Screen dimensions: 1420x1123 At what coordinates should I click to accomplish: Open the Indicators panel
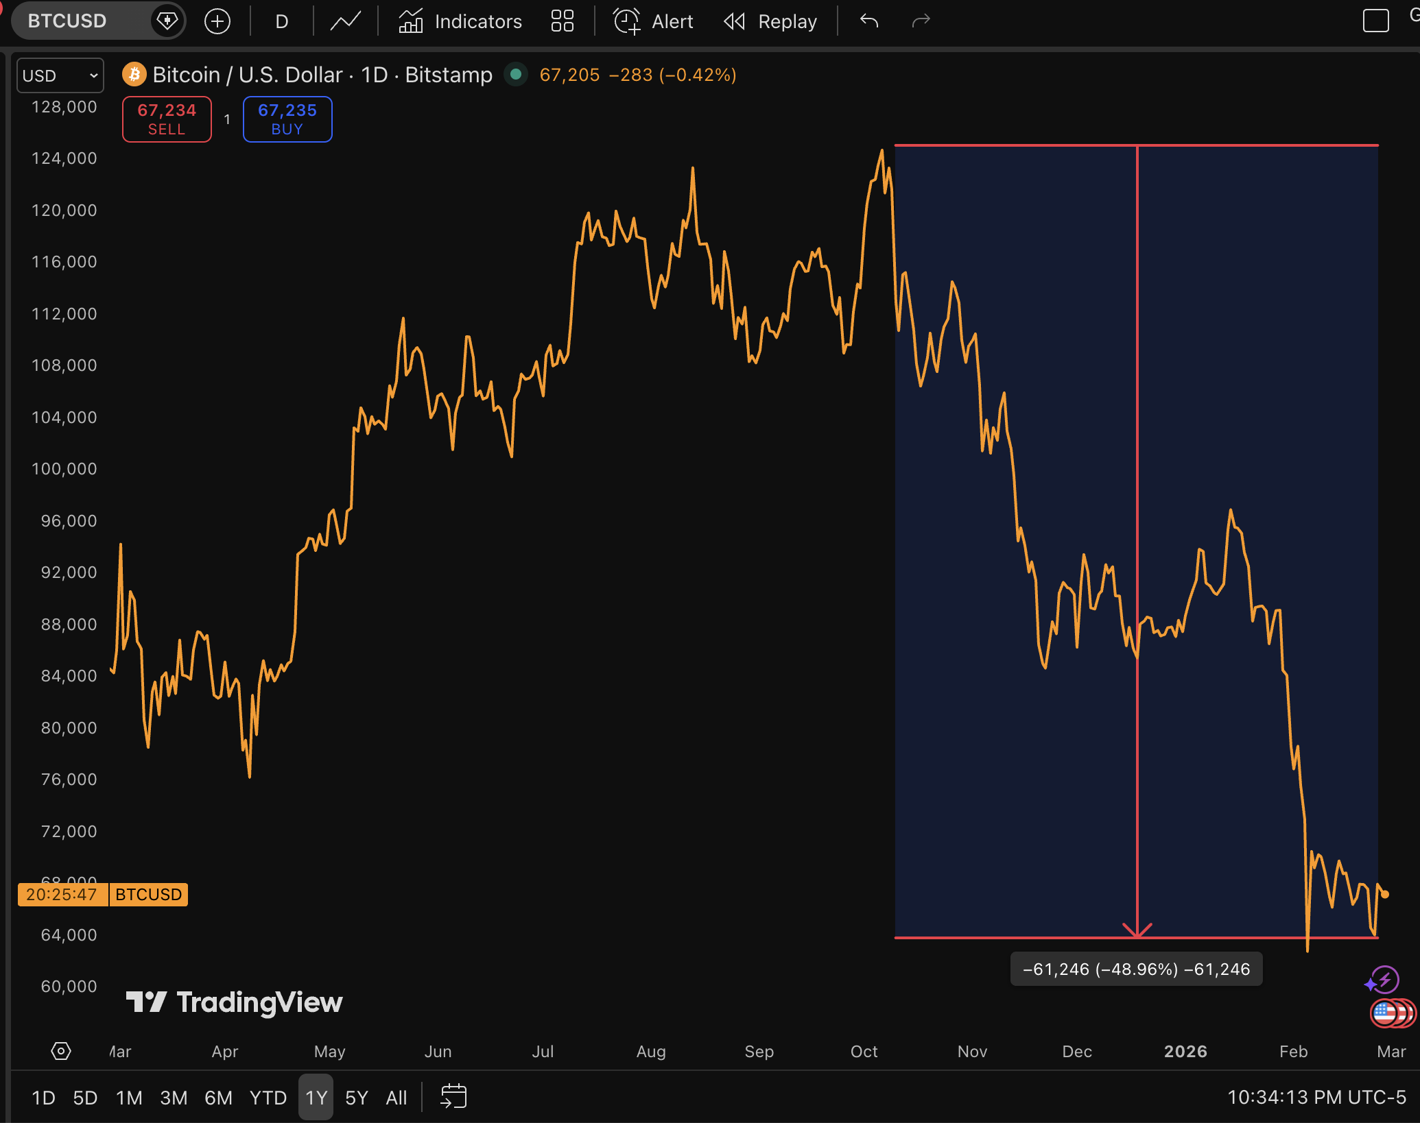(460, 21)
